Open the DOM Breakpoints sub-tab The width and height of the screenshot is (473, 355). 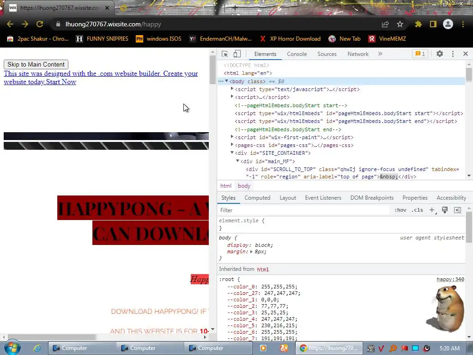[x=372, y=198]
